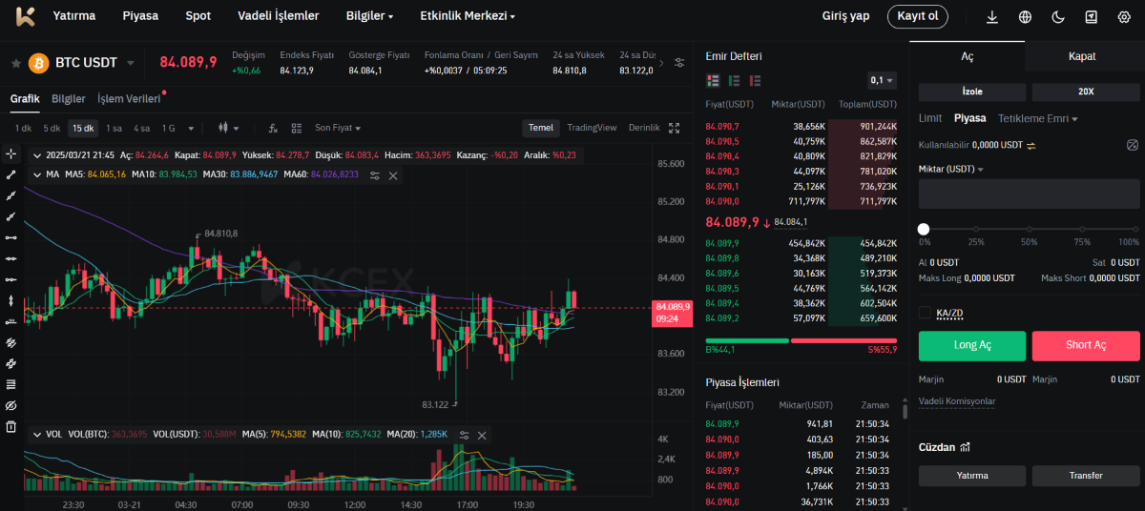
Task: Open the calculator icon in order panel
Action: [x=1133, y=145]
